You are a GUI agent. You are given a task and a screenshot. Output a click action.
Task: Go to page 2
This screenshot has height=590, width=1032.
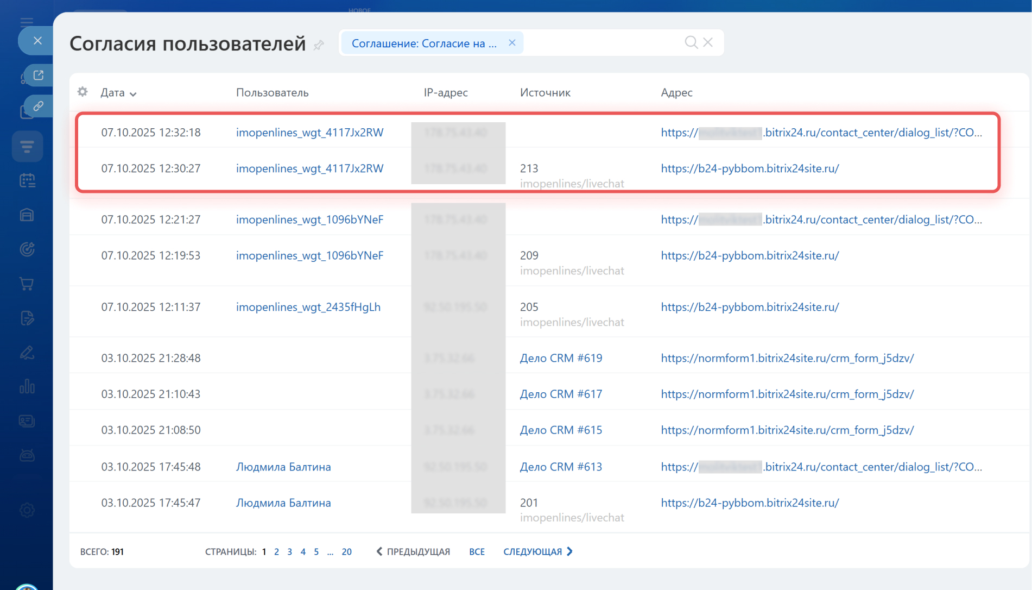(x=276, y=552)
